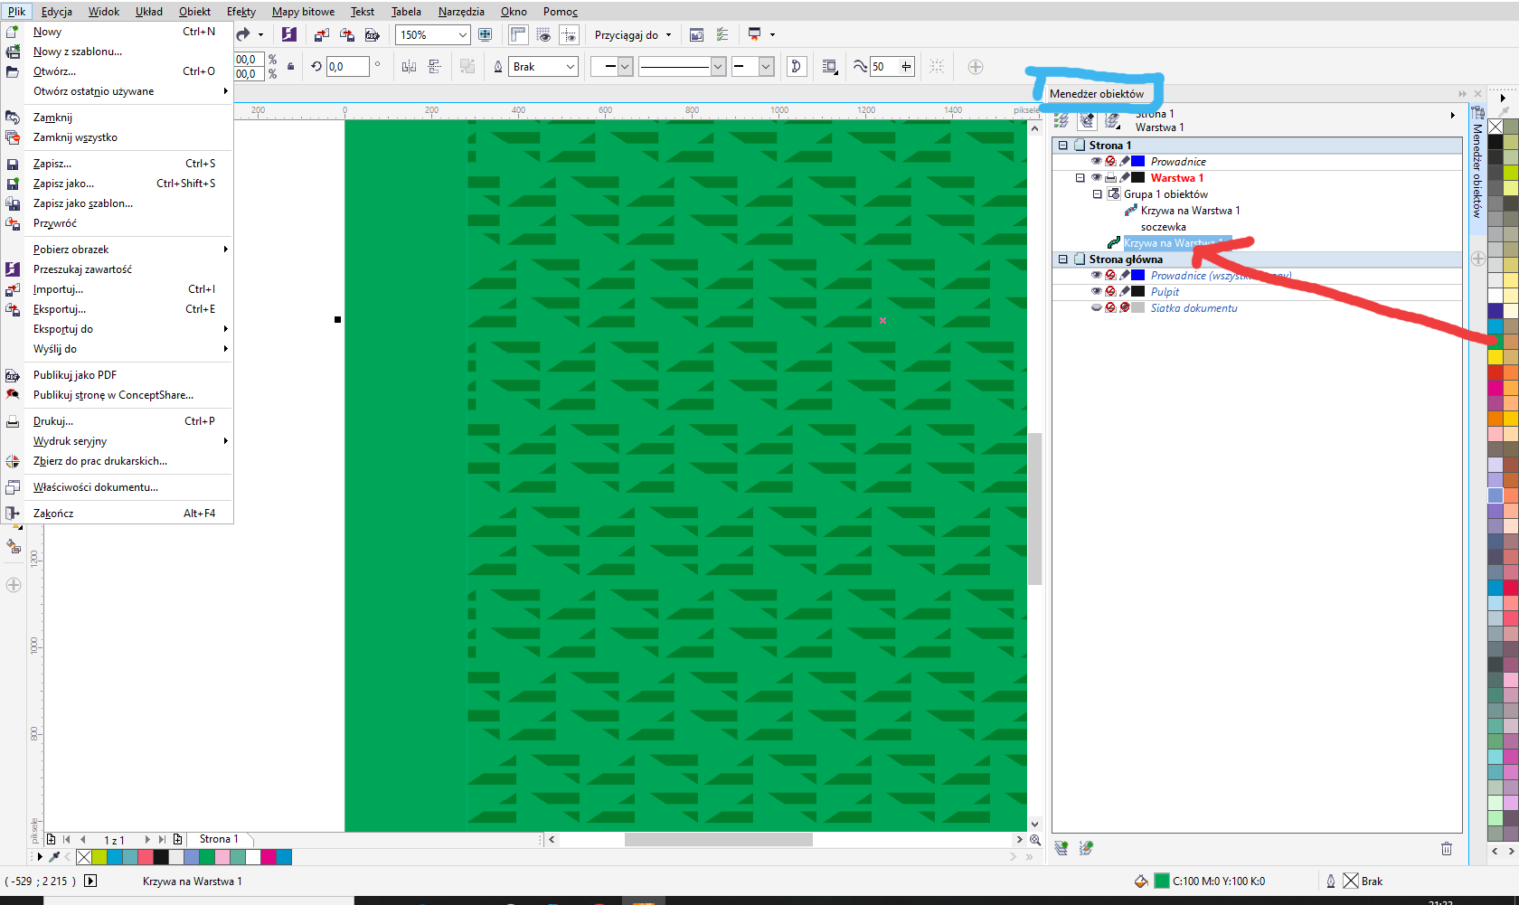Viewport: 1519px width, 905px height.
Task: Toggle show rulers icon in toolbar
Action: [518, 35]
